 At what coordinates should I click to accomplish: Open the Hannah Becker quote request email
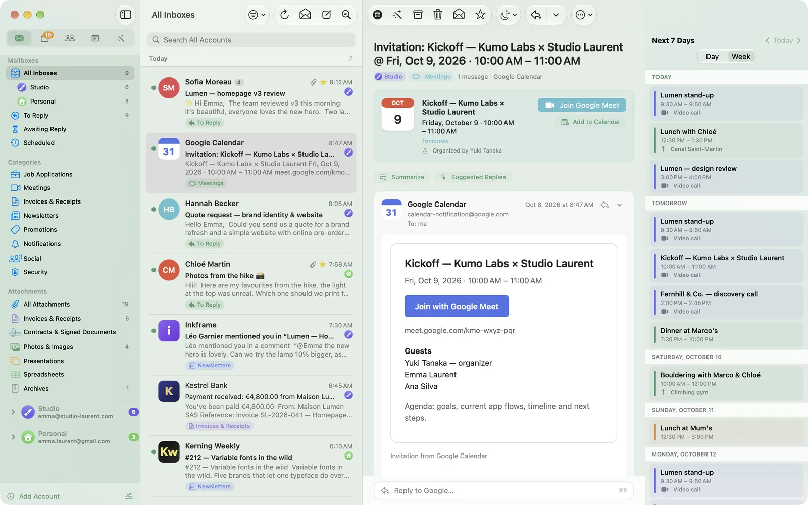point(251,224)
